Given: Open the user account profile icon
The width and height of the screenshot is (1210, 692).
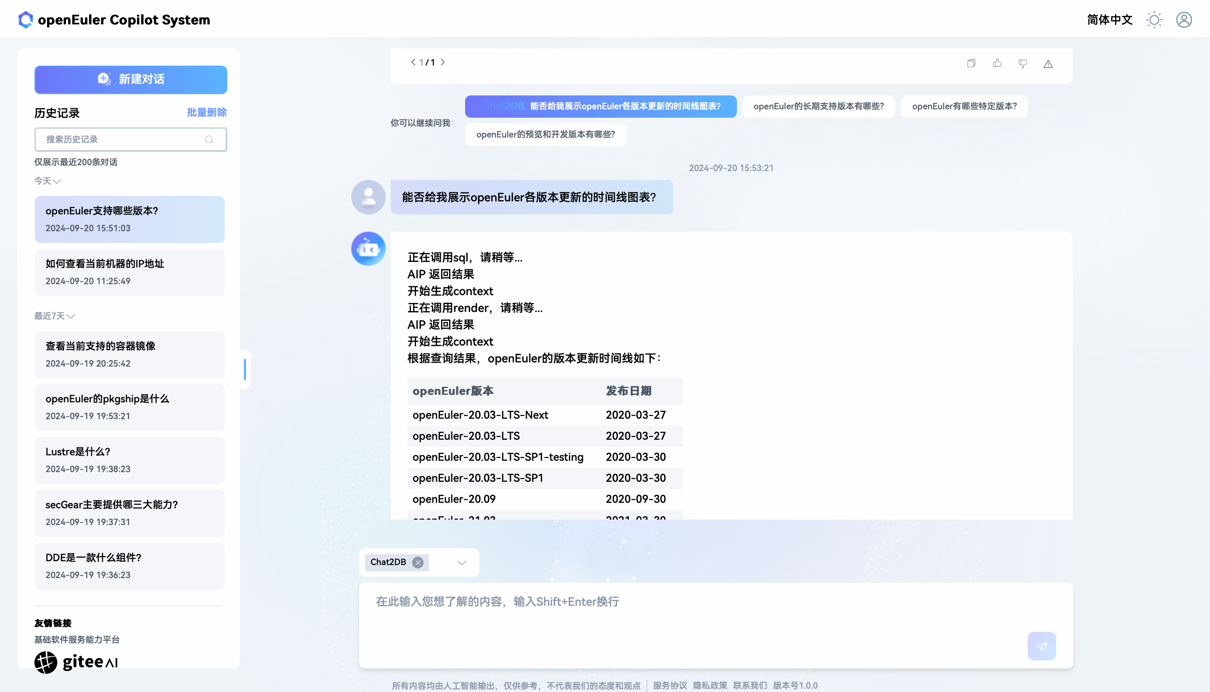Looking at the screenshot, I should [x=1184, y=20].
